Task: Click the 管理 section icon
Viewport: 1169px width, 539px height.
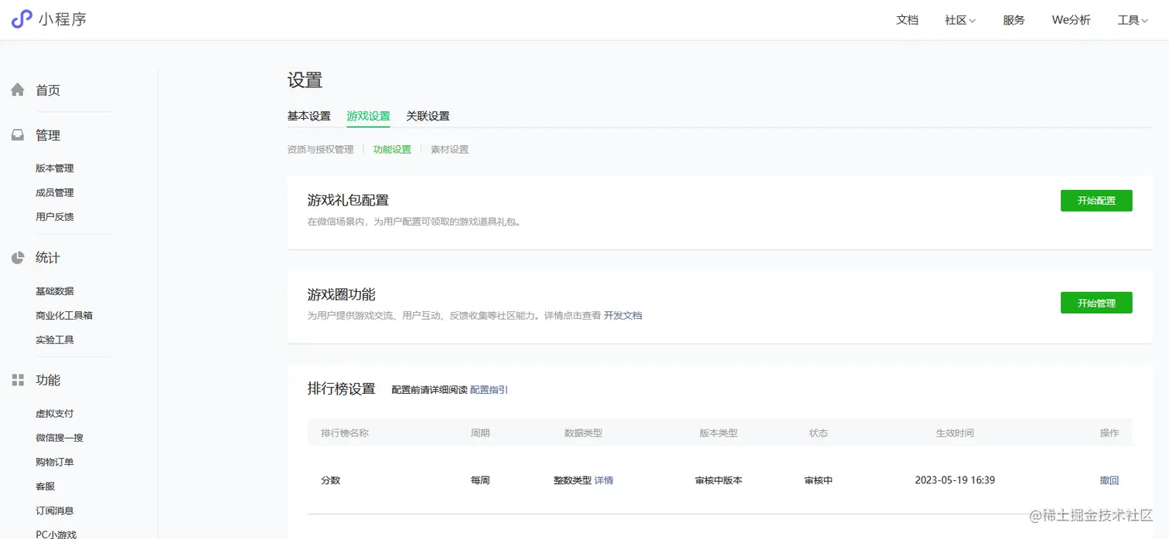Action: (x=17, y=134)
